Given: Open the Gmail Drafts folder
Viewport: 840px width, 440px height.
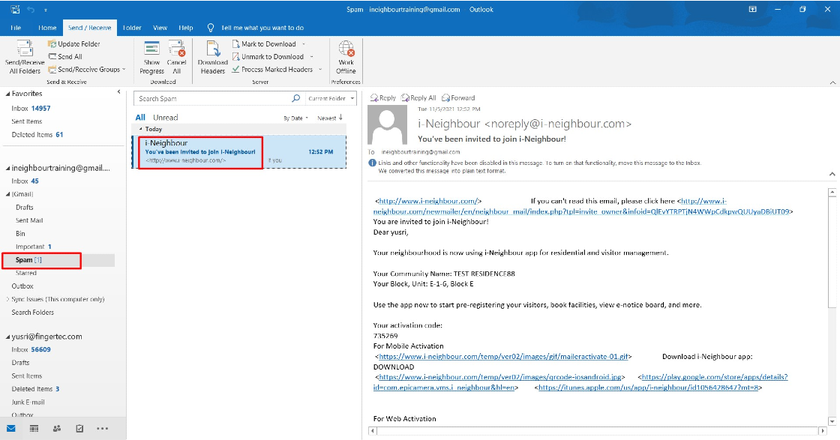Looking at the screenshot, I should click(x=25, y=207).
